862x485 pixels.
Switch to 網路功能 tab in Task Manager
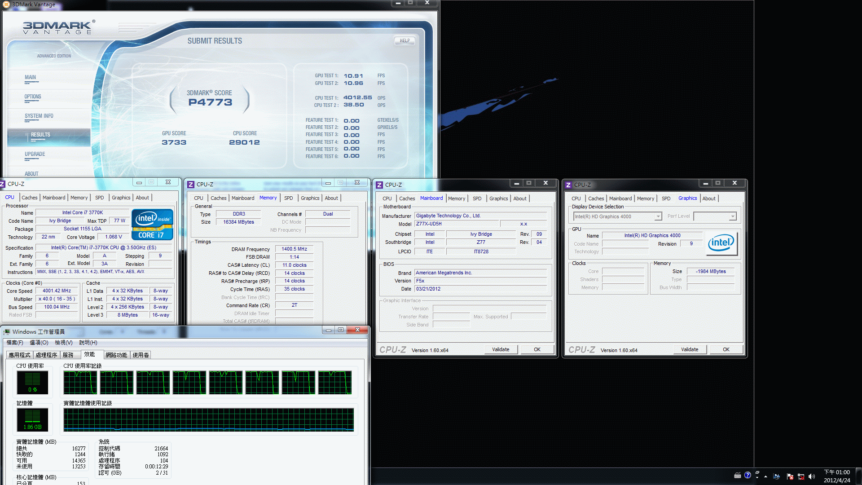click(116, 355)
